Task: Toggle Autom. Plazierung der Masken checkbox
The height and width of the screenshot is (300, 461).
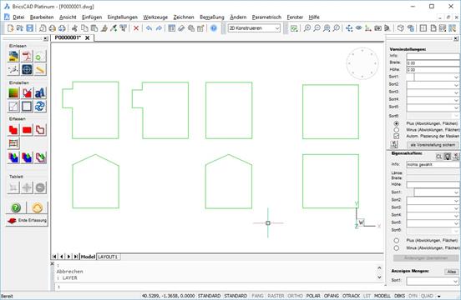Action: pyautogui.click(x=397, y=136)
